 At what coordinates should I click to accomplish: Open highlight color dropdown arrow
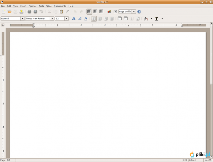151,18
